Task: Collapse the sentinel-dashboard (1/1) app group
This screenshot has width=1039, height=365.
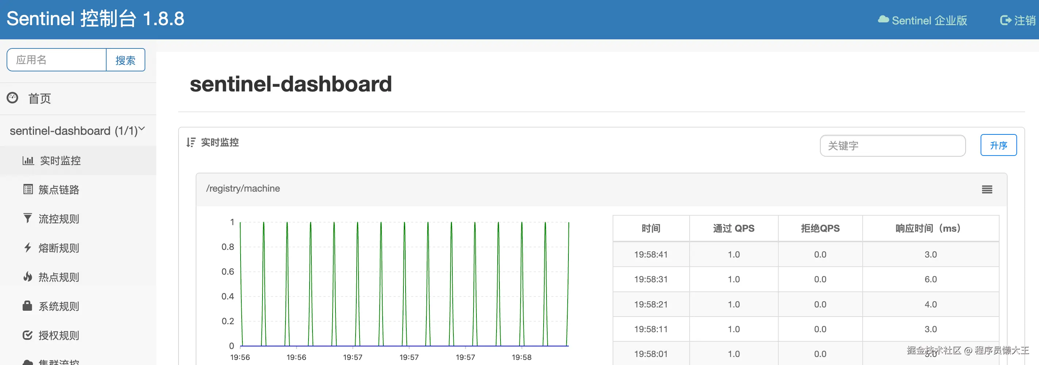Action: [x=77, y=131]
